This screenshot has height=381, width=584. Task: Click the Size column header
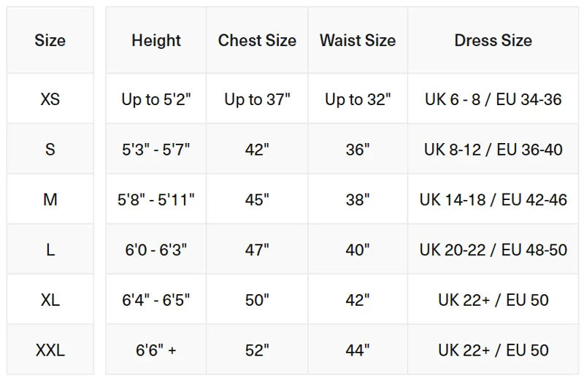click(50, 41)
